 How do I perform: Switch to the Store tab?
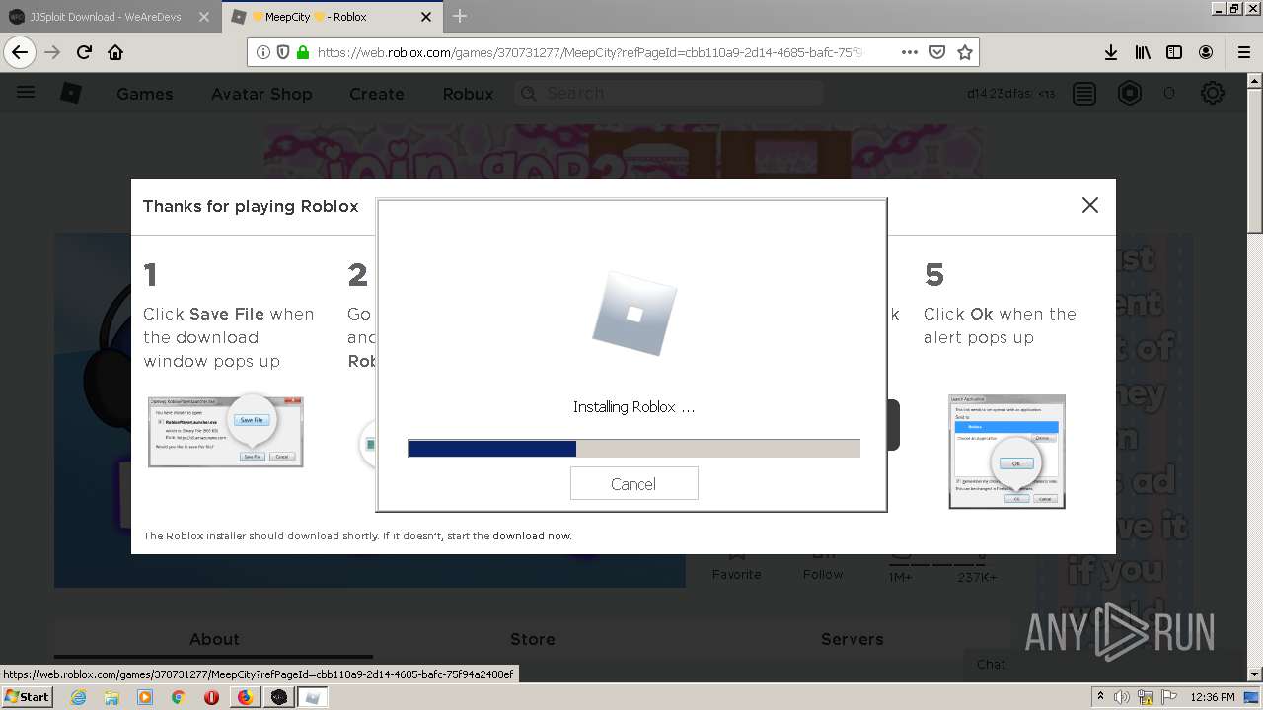533,639
